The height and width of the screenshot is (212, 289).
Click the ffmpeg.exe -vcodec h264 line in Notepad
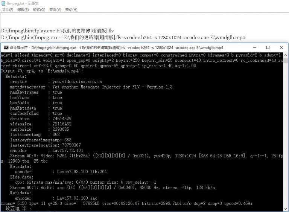123,37
